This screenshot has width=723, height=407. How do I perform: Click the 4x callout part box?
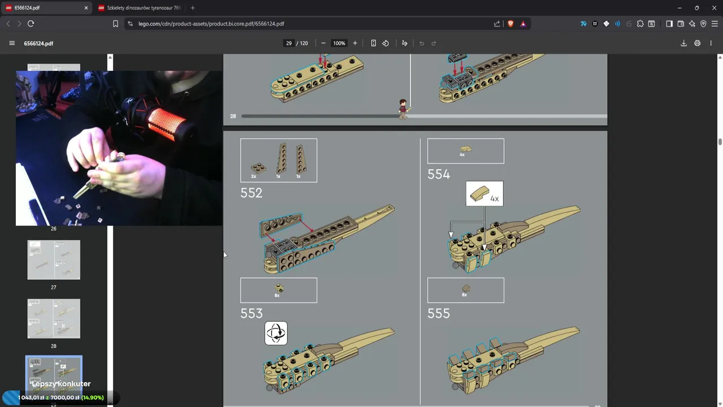coord(485,193)
